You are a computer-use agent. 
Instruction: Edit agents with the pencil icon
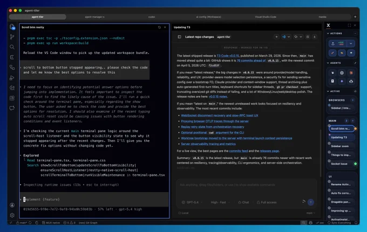pyautogui.click(x=355, y=63)
